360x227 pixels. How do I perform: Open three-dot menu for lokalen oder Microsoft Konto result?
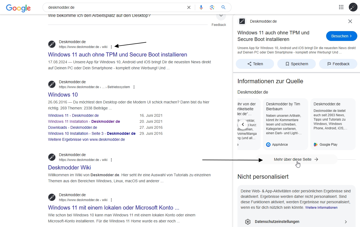(111, 200)
